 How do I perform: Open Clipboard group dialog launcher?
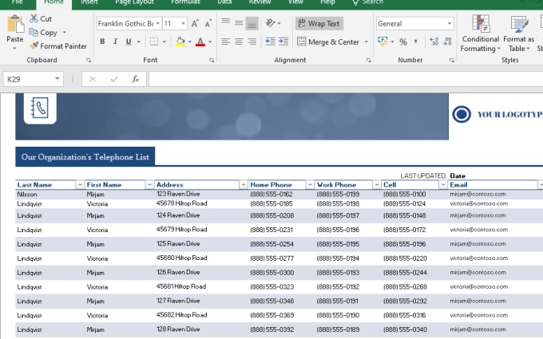(89, 60)
